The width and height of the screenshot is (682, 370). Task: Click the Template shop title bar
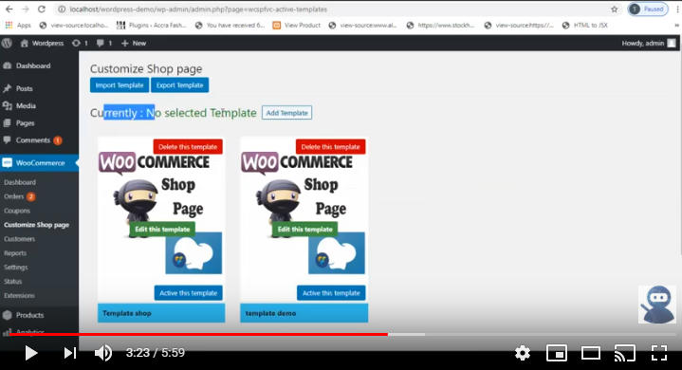(161, 313)
